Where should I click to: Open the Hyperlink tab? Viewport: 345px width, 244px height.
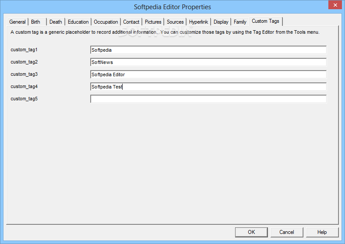click(x=198, y=22)
